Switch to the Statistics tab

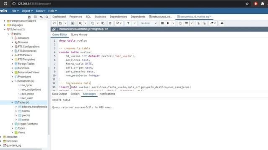pyautogui.click(x=100, y=17)
